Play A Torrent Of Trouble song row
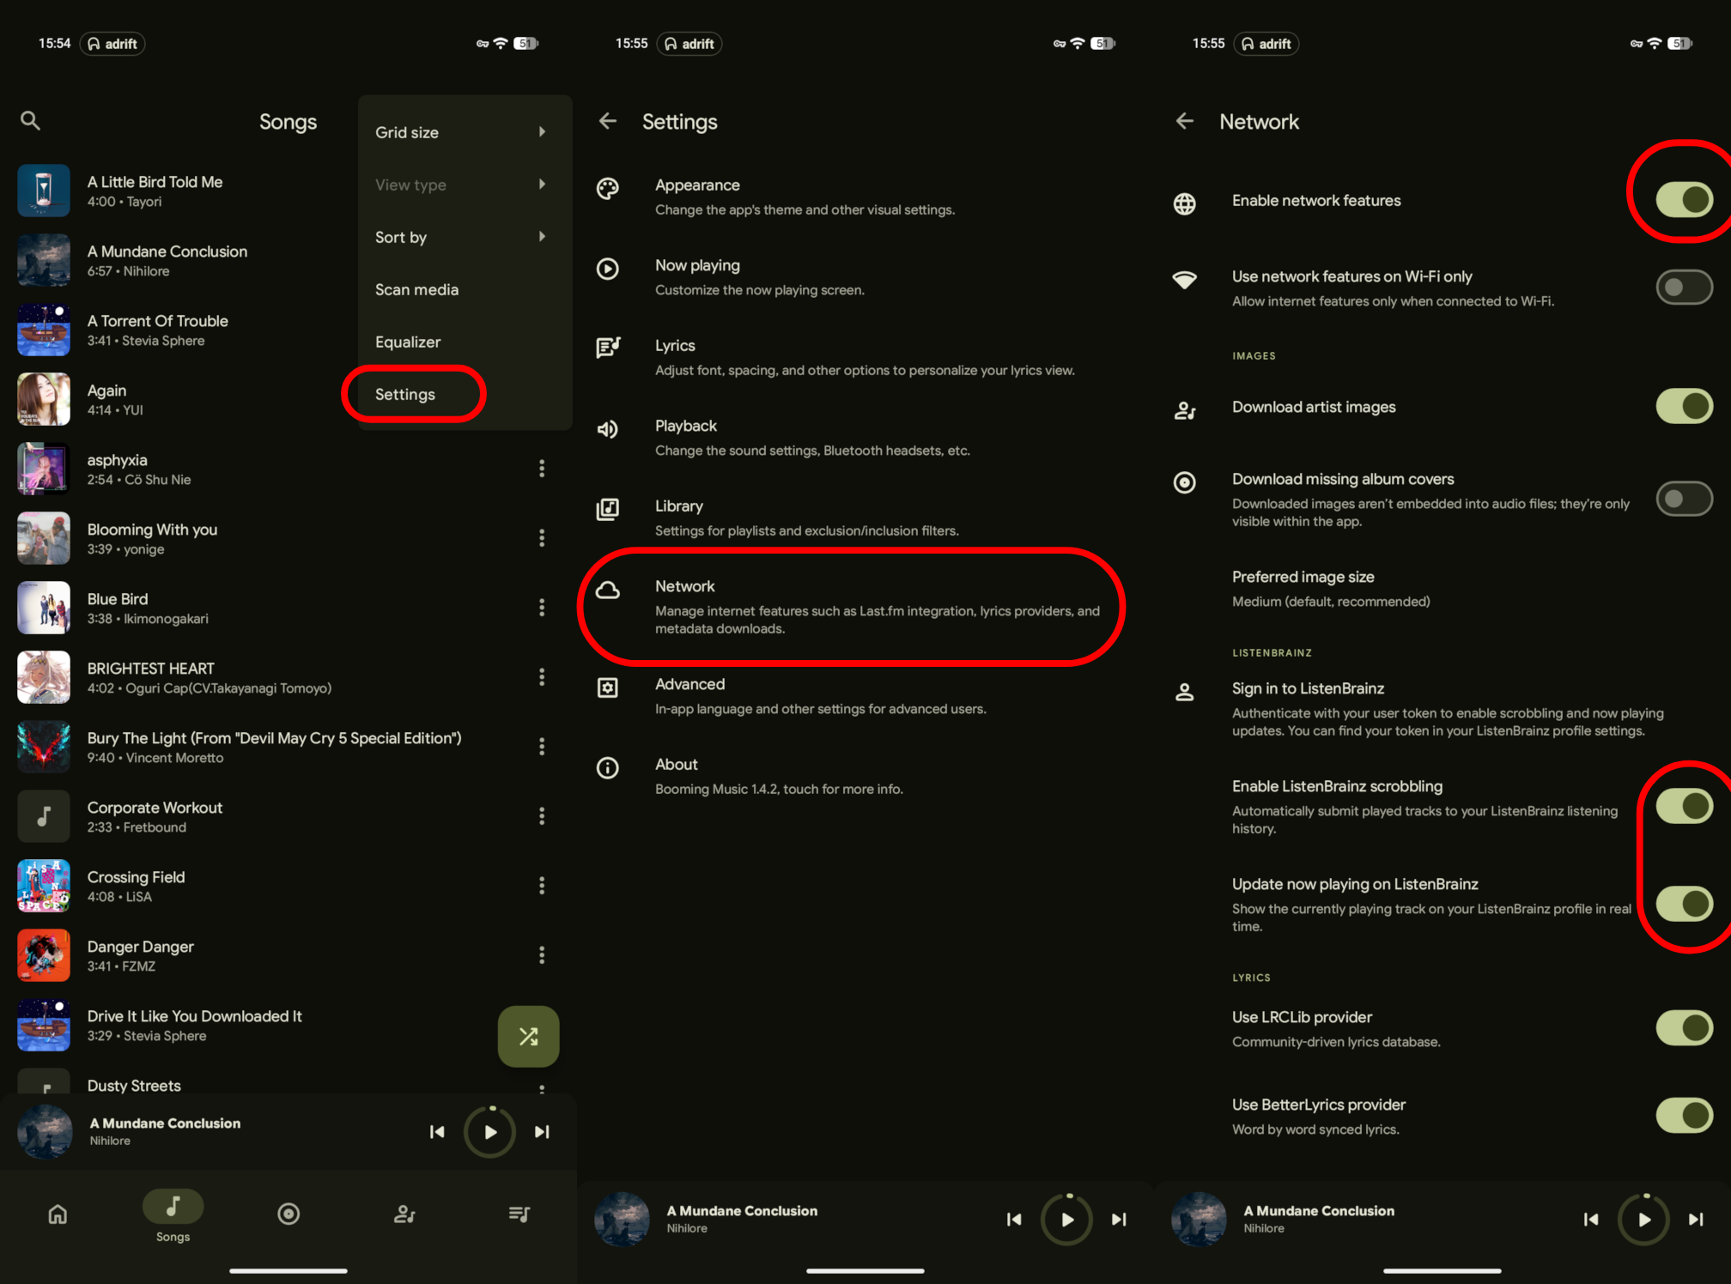Image resolution: width=1731 pixels, height=1284 pixels. point(288,330)
